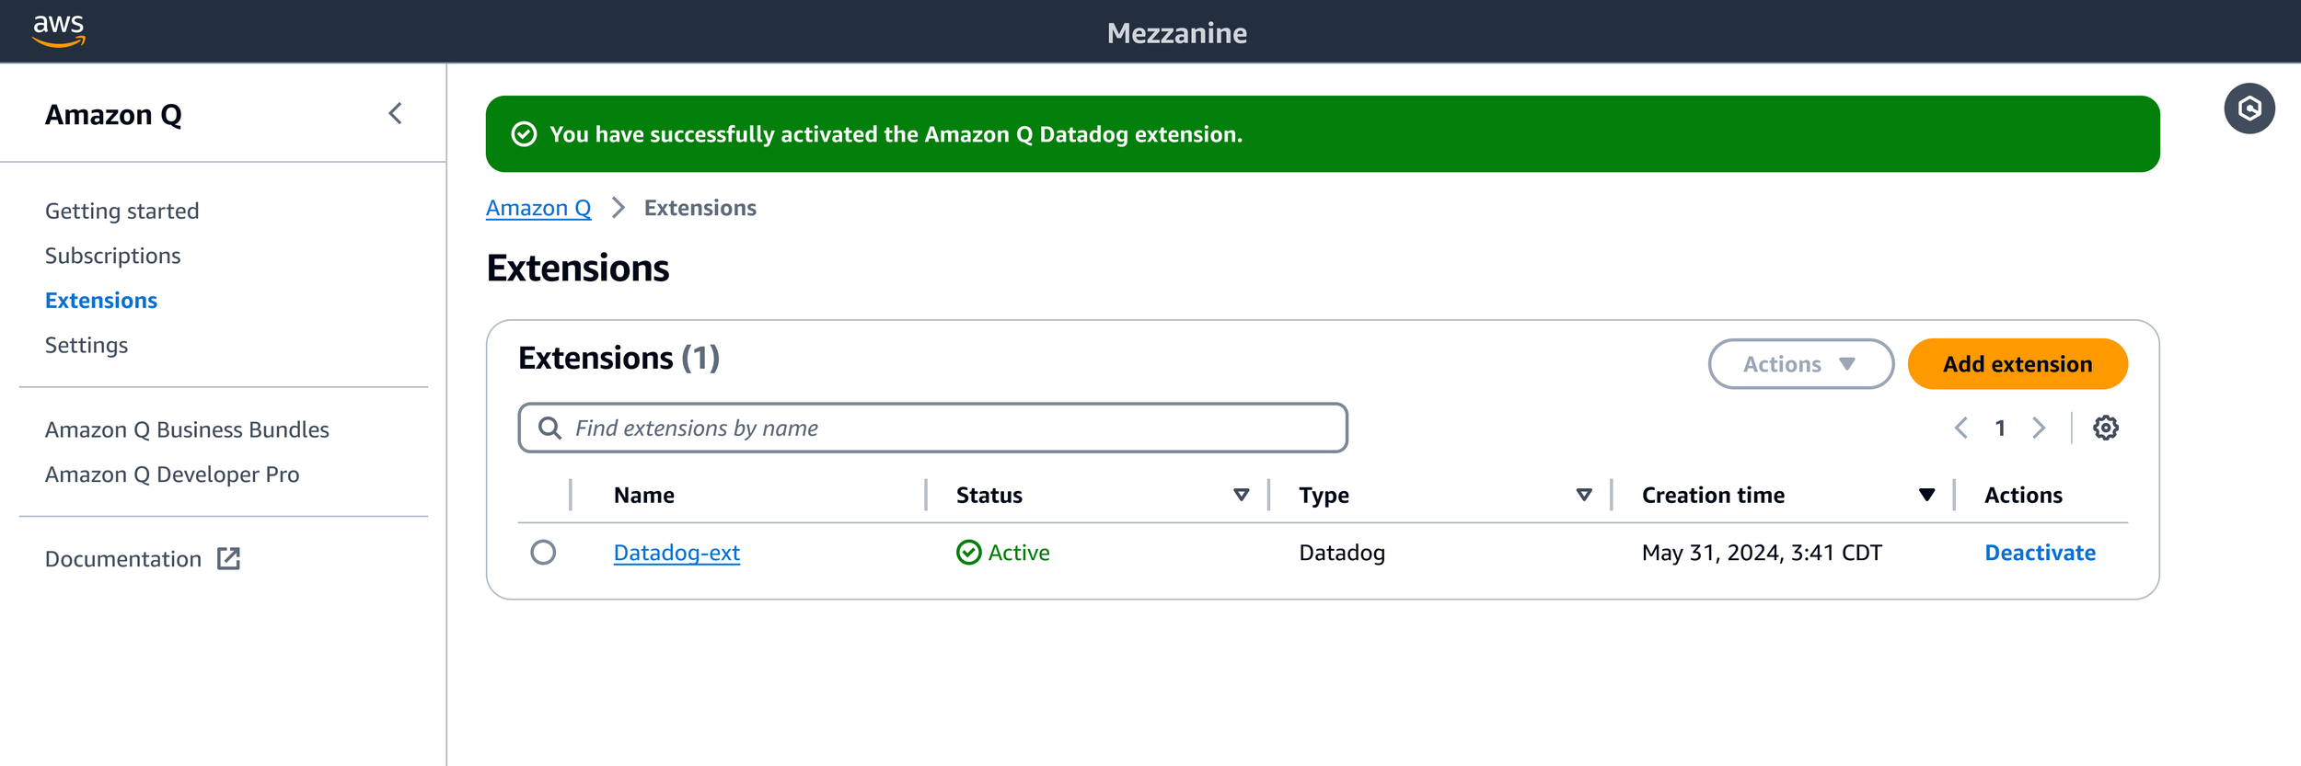Screen dimensions: 2301x766
Task: Go to previous page of extensions
Action: pyautogui.click(x=1960, y=428)
